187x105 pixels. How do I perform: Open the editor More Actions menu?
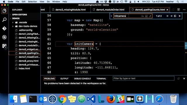pos(184,10)
